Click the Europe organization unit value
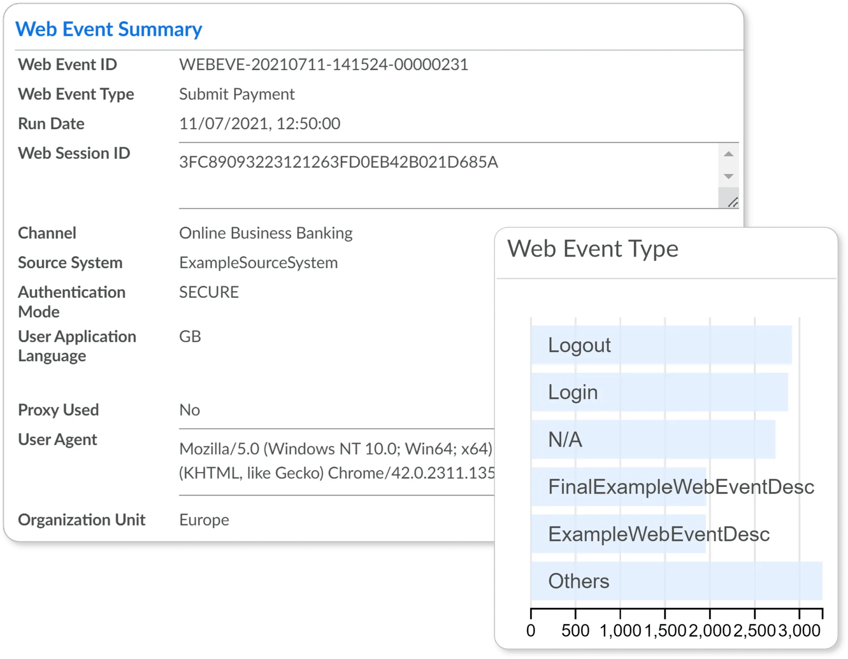Viewport: 848px width, 659px height. [x=204, y=520]
